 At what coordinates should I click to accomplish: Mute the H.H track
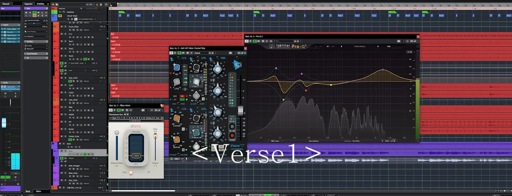coord(61,34)
